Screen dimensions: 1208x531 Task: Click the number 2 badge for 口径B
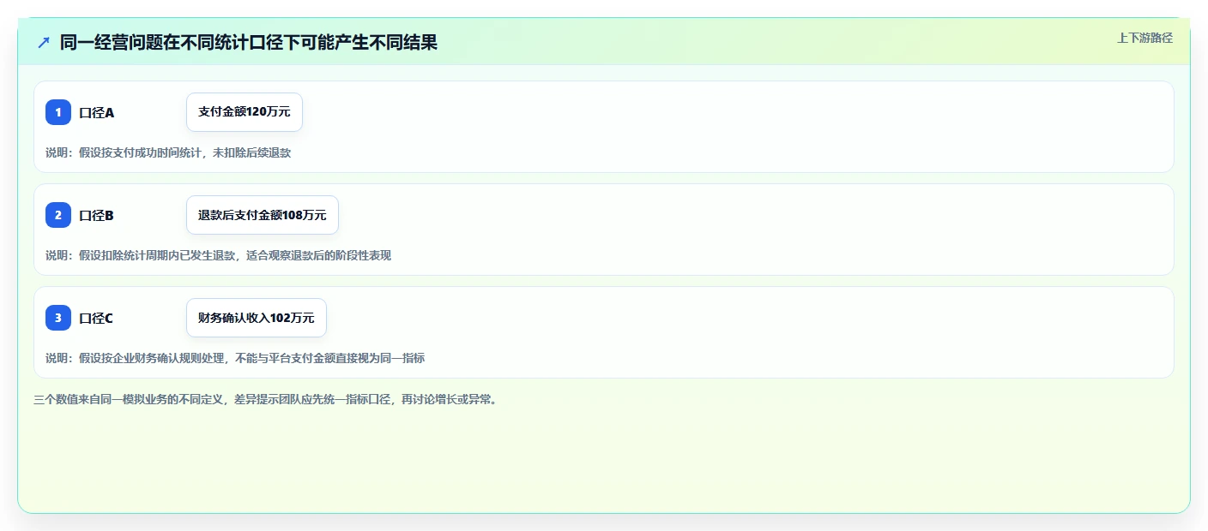click(x=58, y=215)
